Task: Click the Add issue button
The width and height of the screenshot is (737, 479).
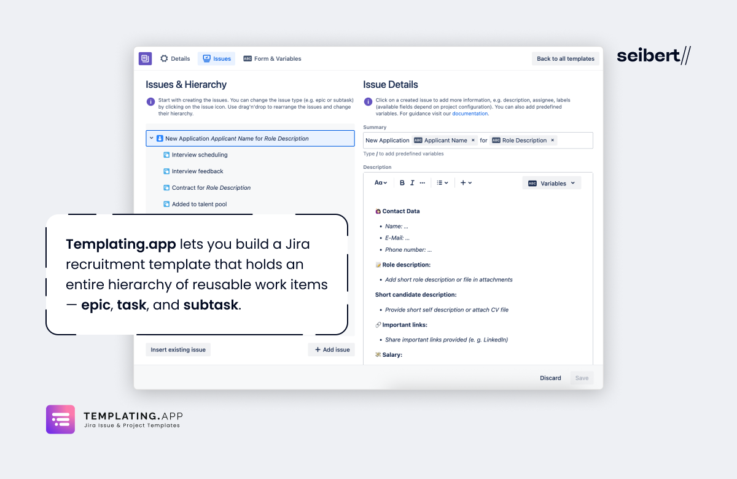Action: 332,349
